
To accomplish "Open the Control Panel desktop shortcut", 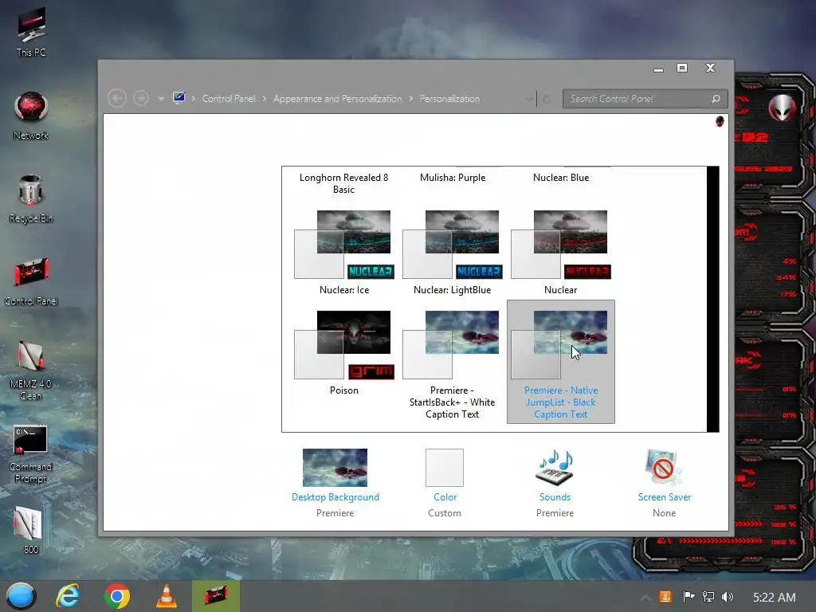I will tap(31, 281).
